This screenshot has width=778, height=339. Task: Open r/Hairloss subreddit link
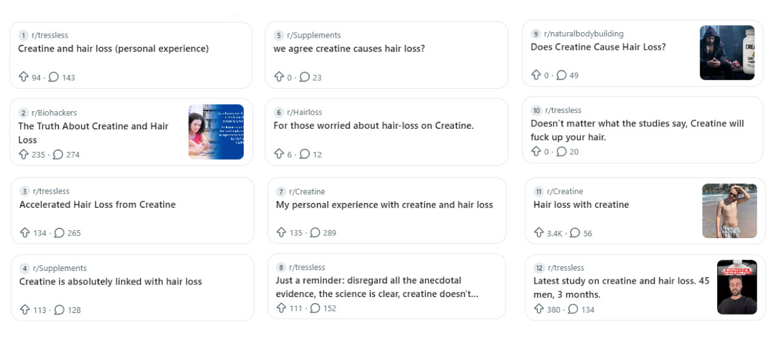[x=305, y=112]
